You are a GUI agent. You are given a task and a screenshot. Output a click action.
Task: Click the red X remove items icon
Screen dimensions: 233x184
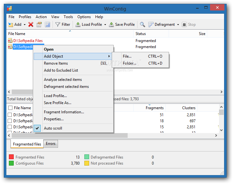tap(31, 25)
